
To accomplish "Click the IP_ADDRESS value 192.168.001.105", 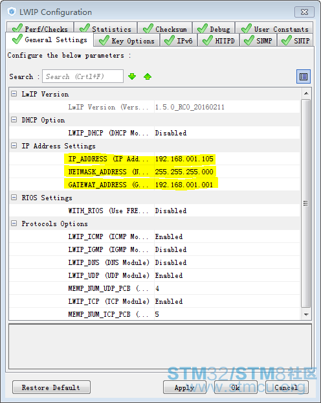I will pos(184,159).
